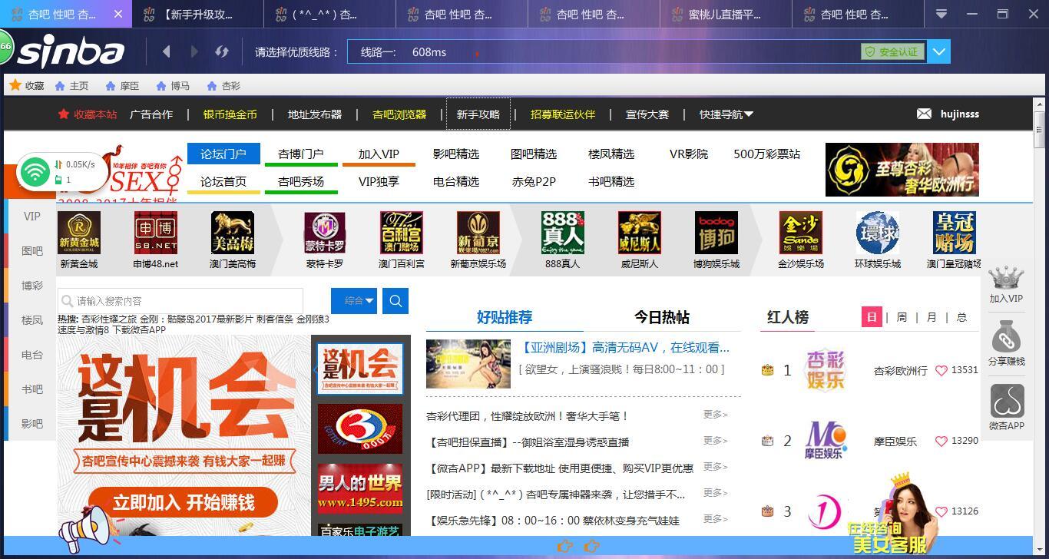Click the search input field
This screenshot has width=1049, height=559.
coord(181,301)
